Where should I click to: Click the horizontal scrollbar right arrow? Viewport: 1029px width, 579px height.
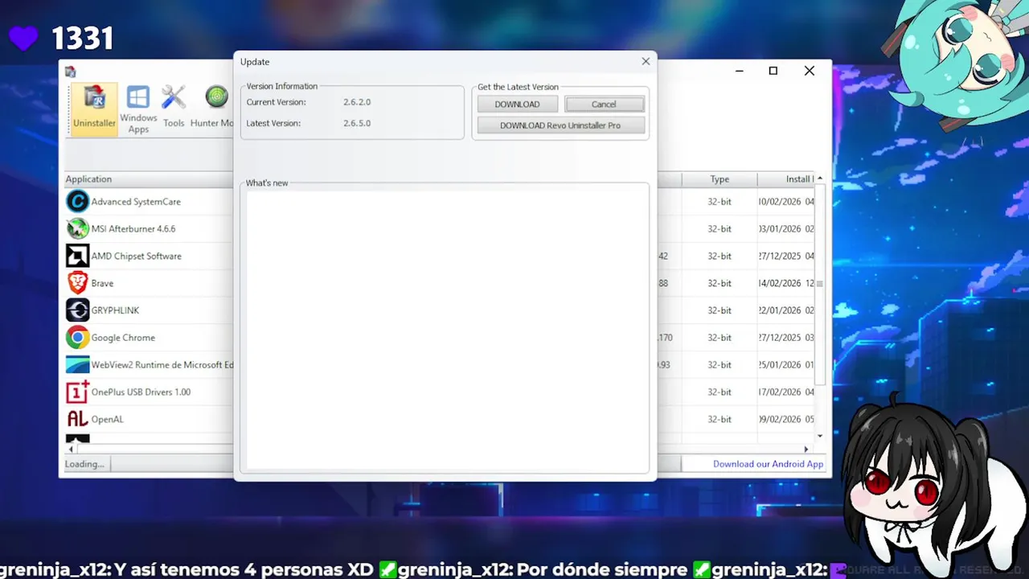pos(806,450)
